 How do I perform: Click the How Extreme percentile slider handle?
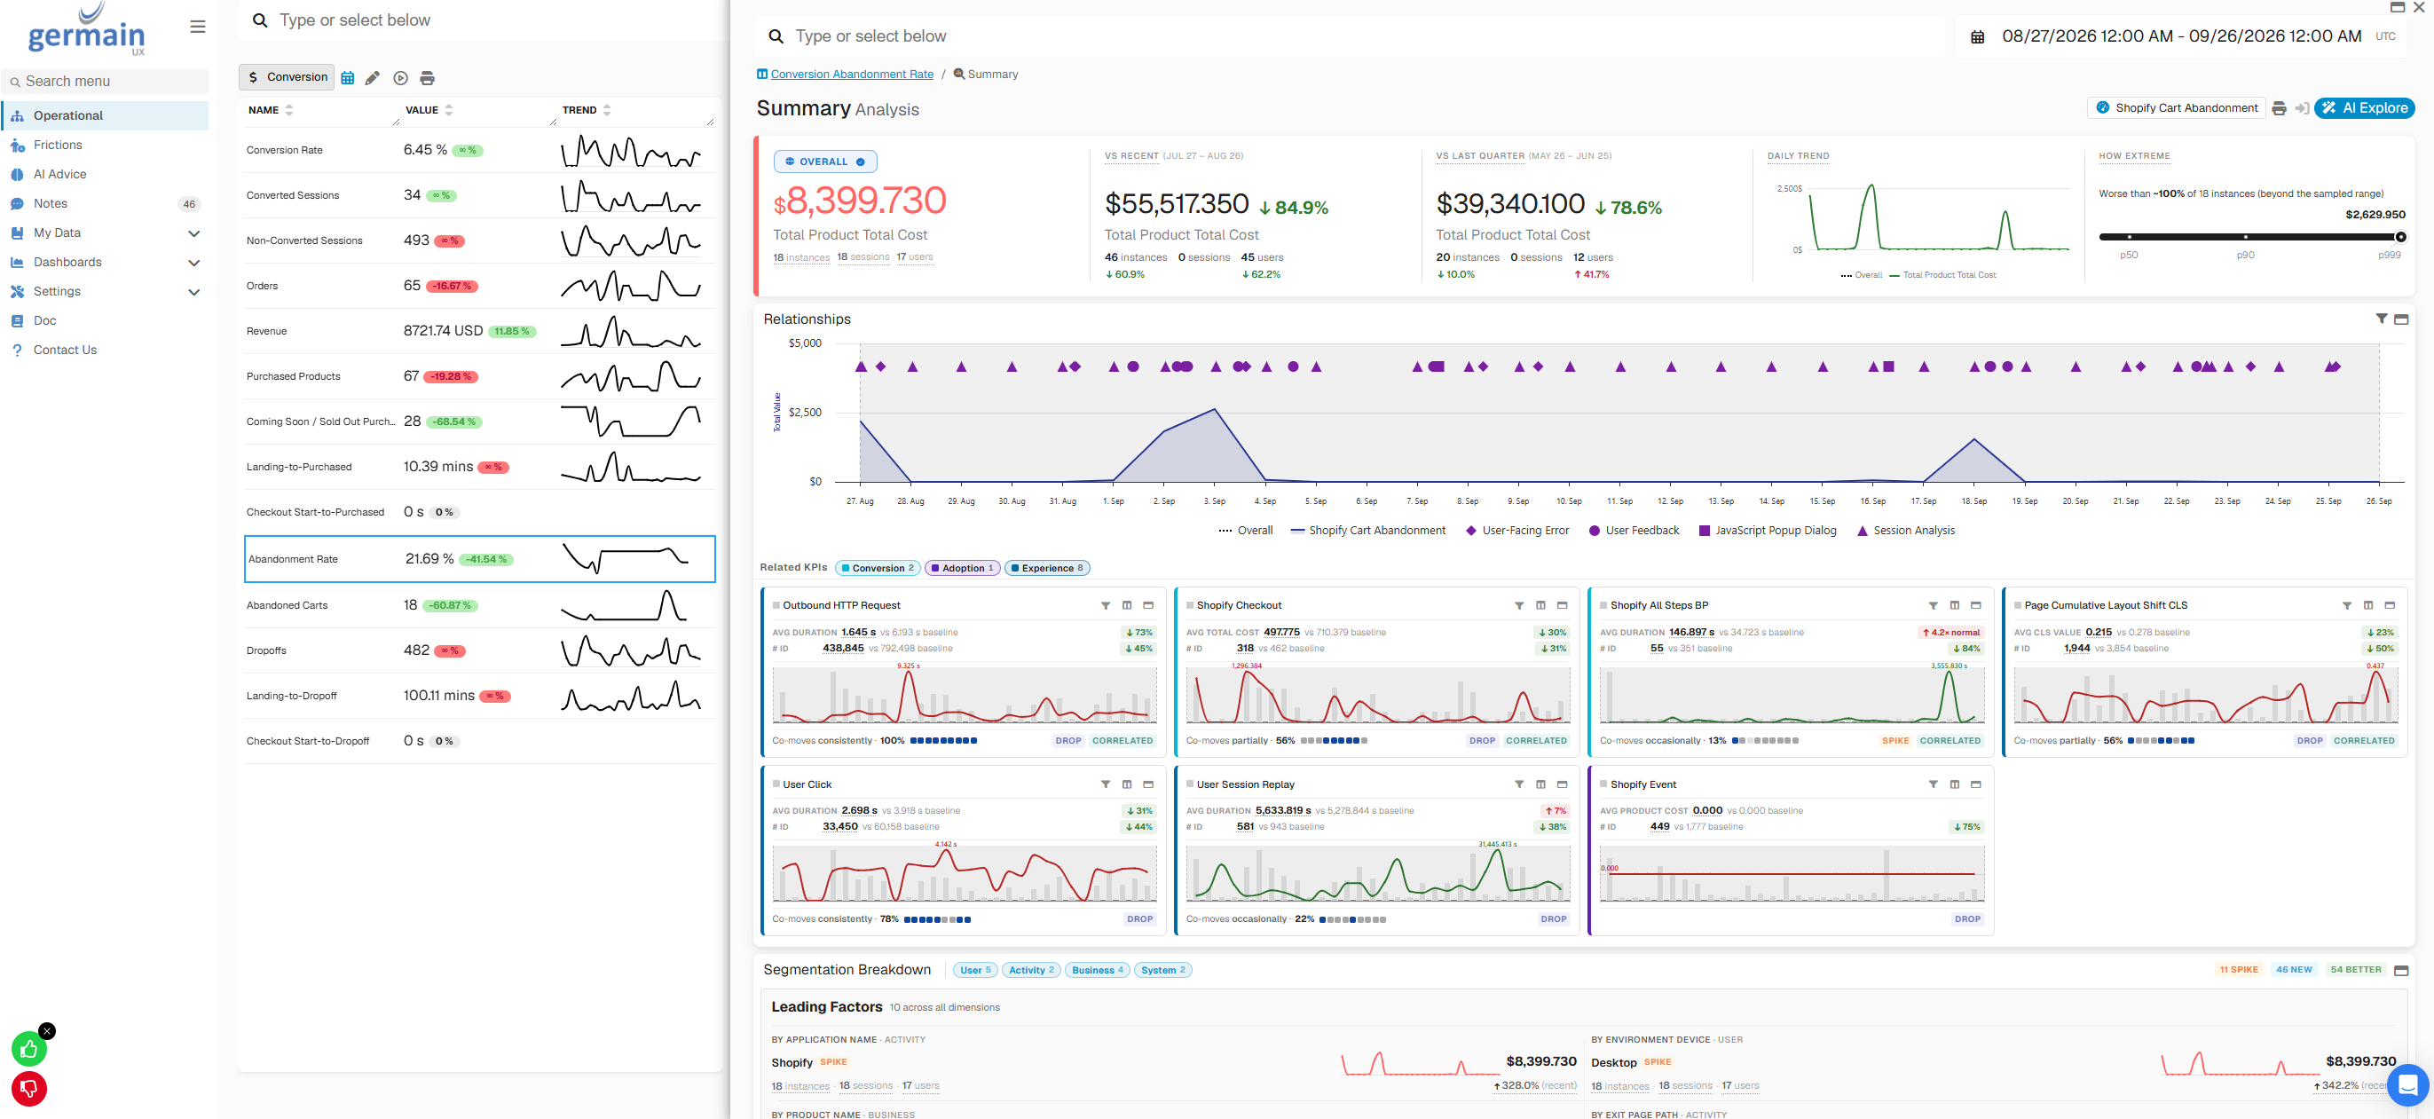2400,236
